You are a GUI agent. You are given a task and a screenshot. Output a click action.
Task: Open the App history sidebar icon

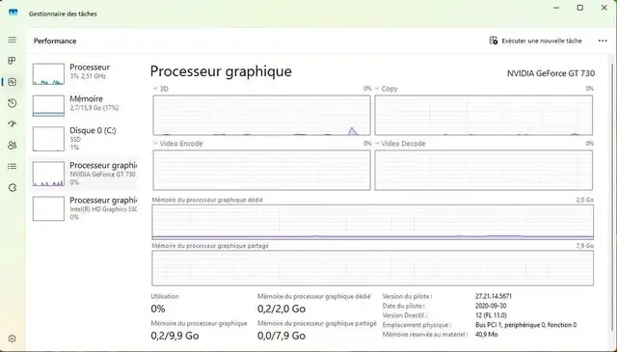[x=13, y=103]
